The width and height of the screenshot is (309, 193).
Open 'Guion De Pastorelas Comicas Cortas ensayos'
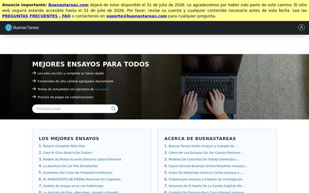(x=207, y=173)
